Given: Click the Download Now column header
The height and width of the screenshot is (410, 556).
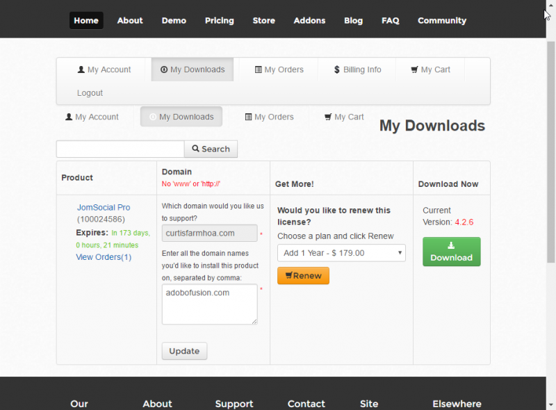Looking at the screenshot, I should pos(448,184).
